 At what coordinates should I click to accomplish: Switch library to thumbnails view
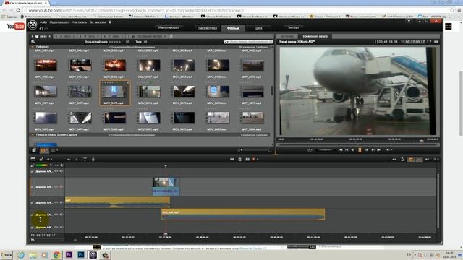pos(43,150)
